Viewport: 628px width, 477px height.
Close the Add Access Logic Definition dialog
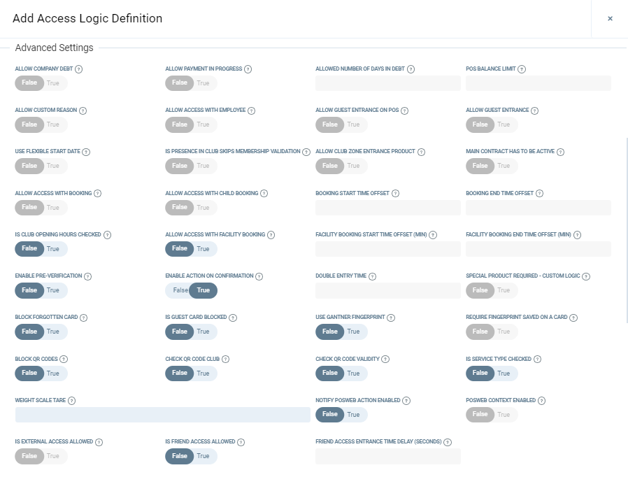(610, 19)
